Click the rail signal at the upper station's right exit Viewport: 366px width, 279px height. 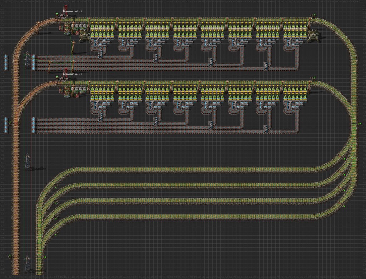tap(313, 15)
